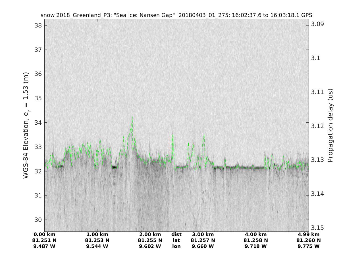341x255 pixels.
Task: Click the 4.99 km distance label
Action: pyautogui.click(x=309, y=234)
